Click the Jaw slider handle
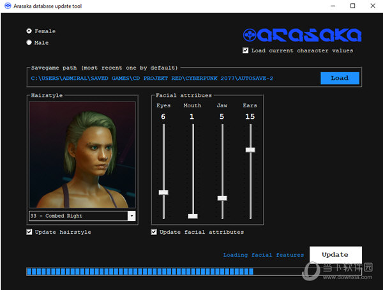The image size is (383, 290). [x=222, y=198]
